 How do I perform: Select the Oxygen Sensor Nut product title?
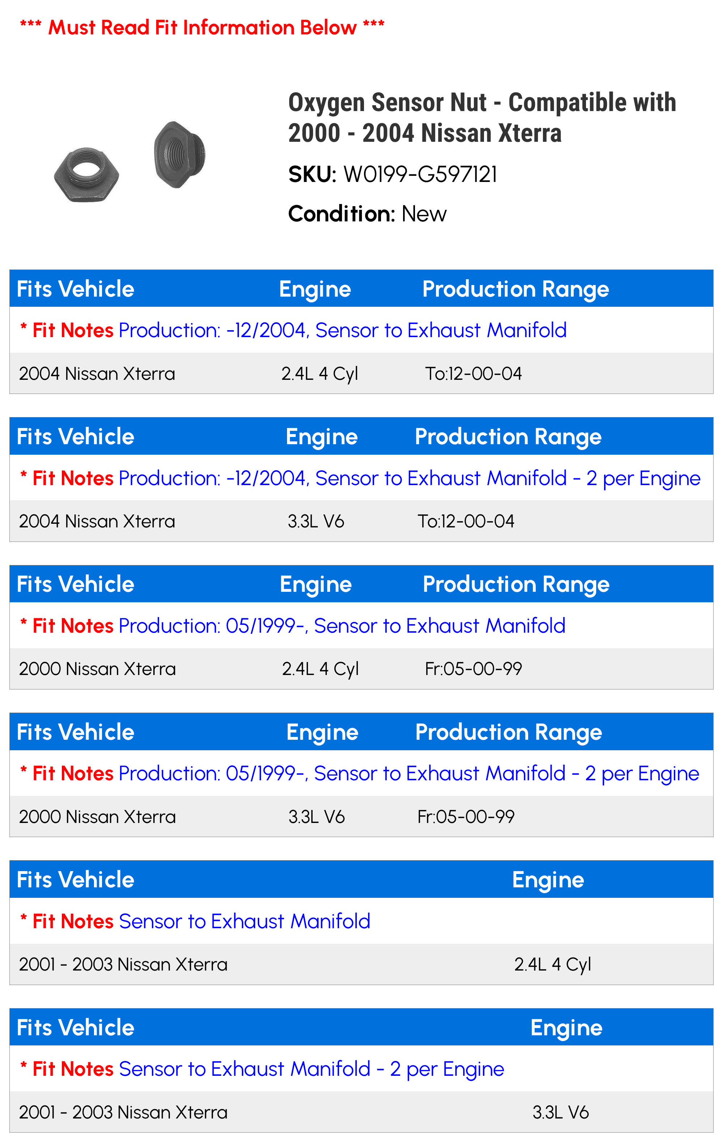point(482,118)
